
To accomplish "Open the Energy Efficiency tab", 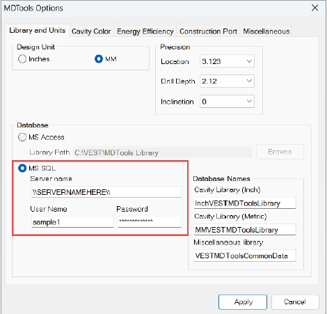I will (145, 31).
